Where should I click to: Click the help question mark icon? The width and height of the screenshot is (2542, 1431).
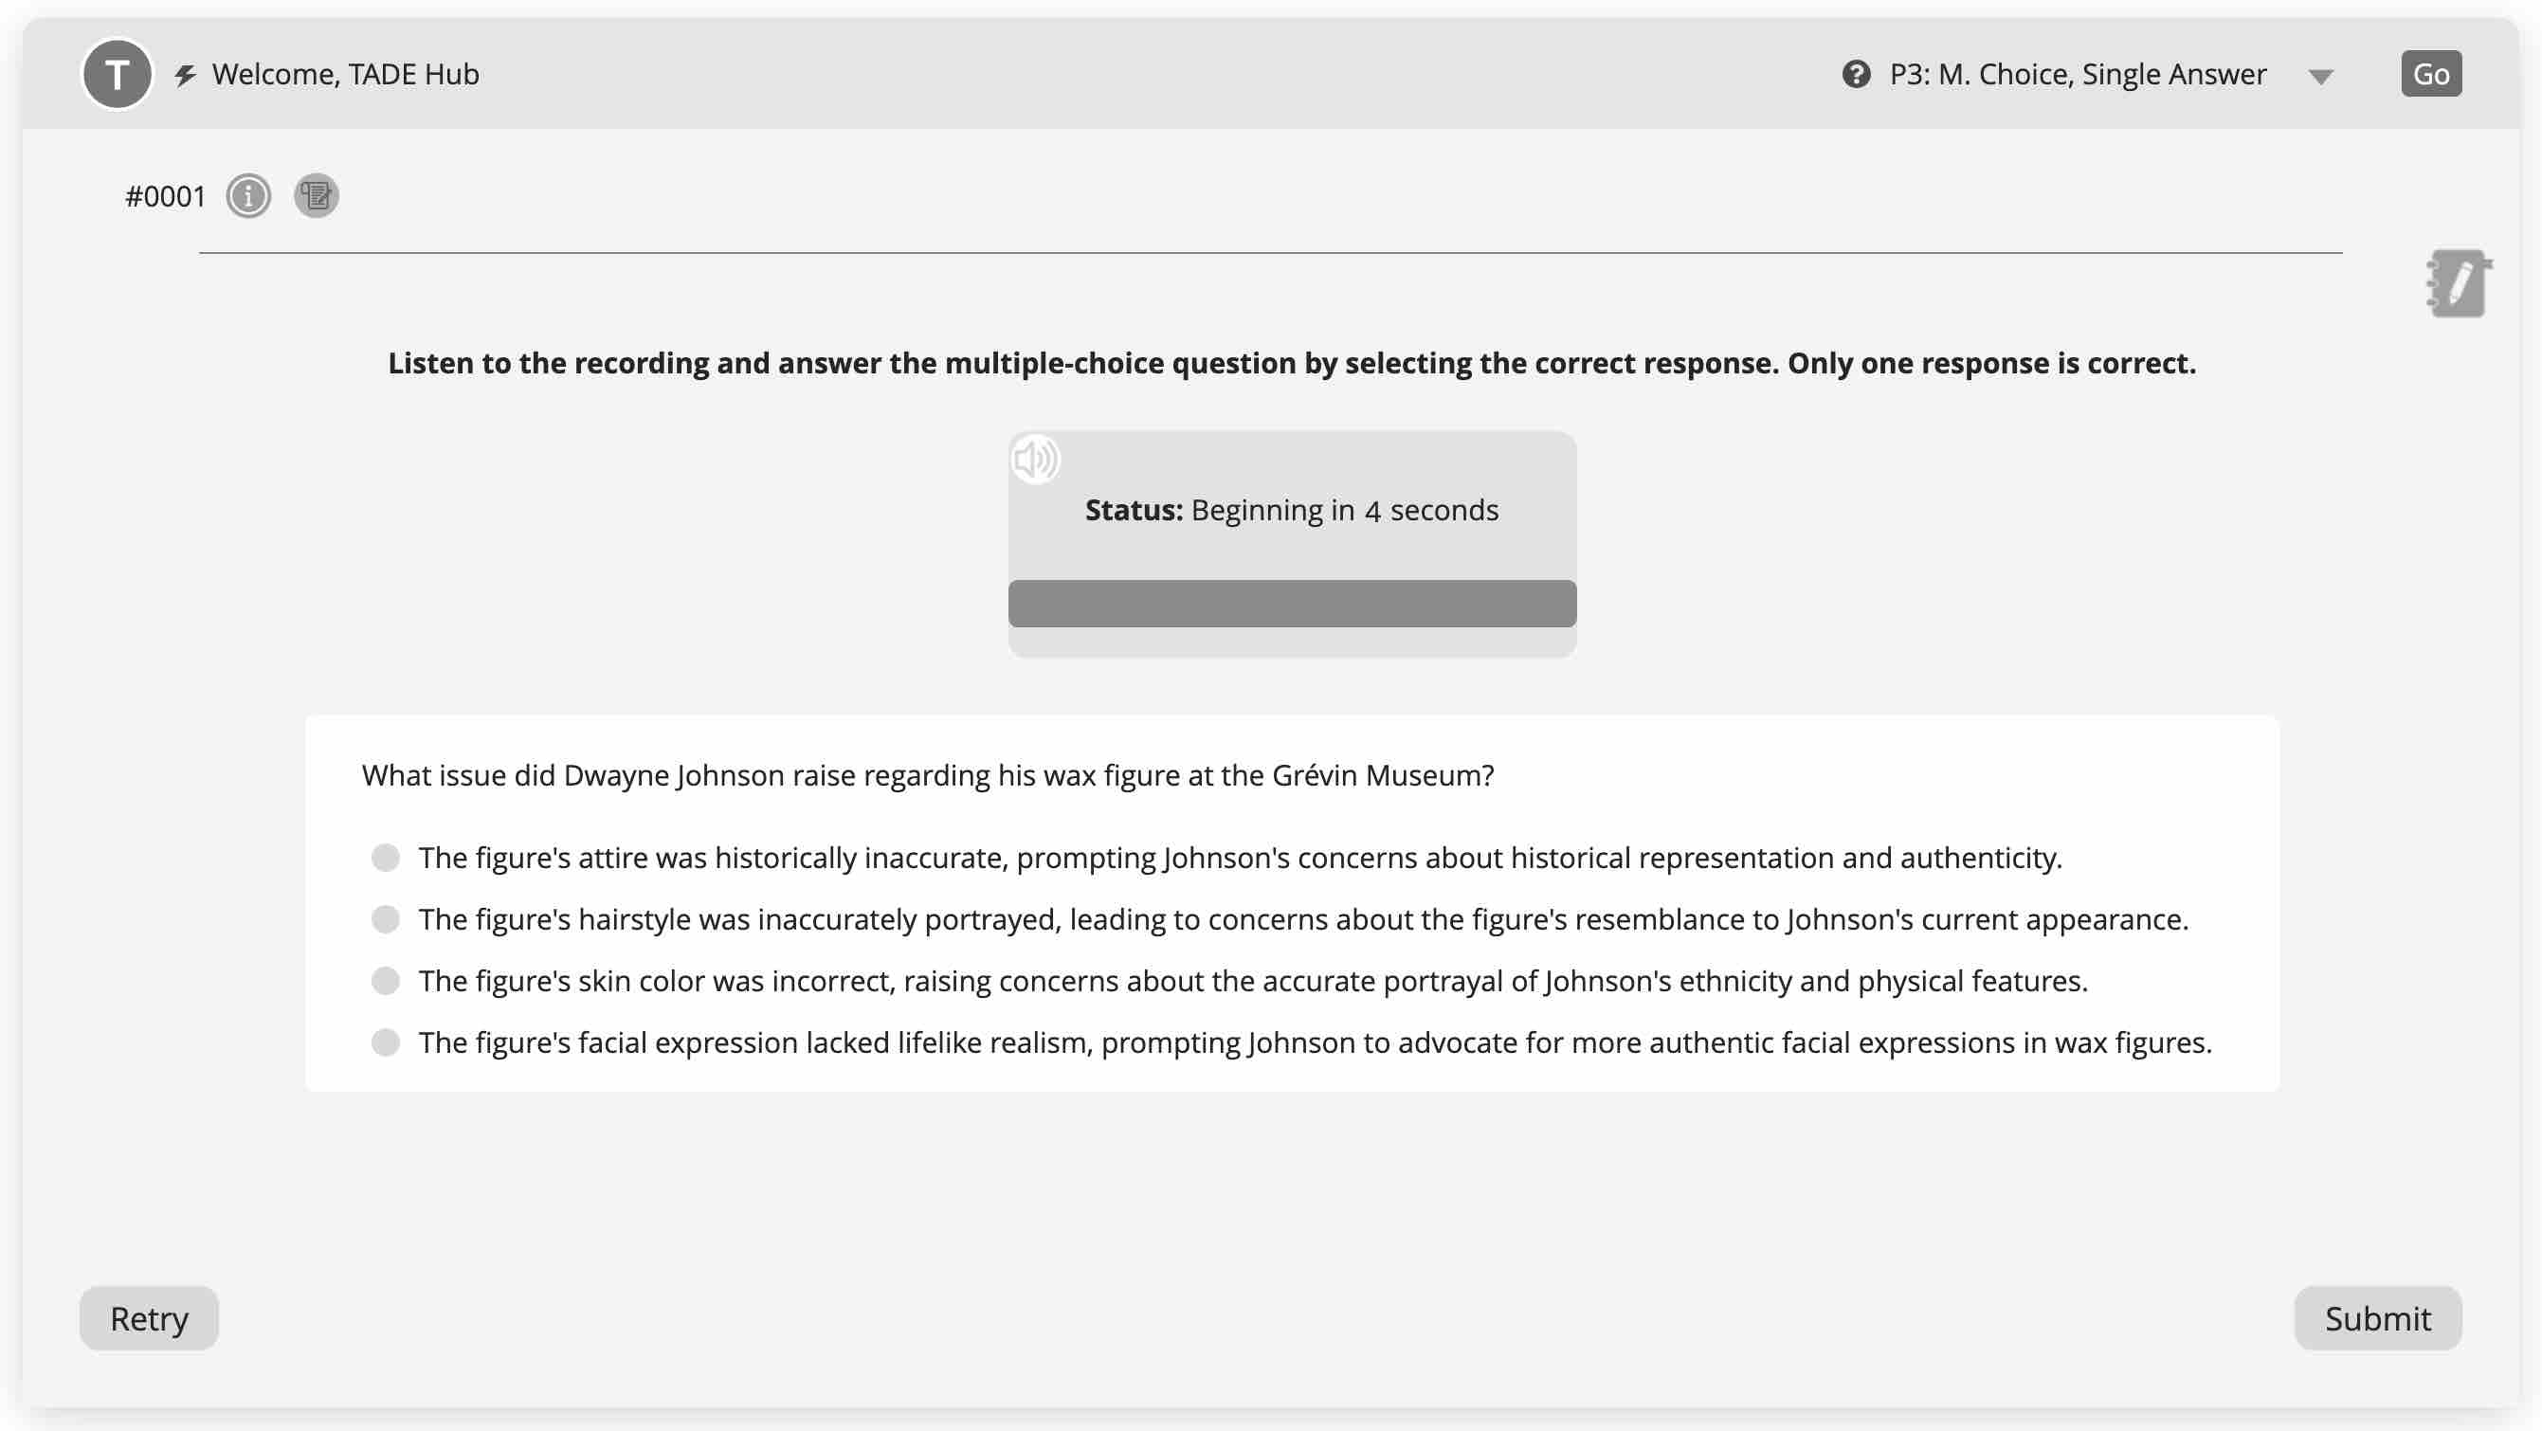1856,73
